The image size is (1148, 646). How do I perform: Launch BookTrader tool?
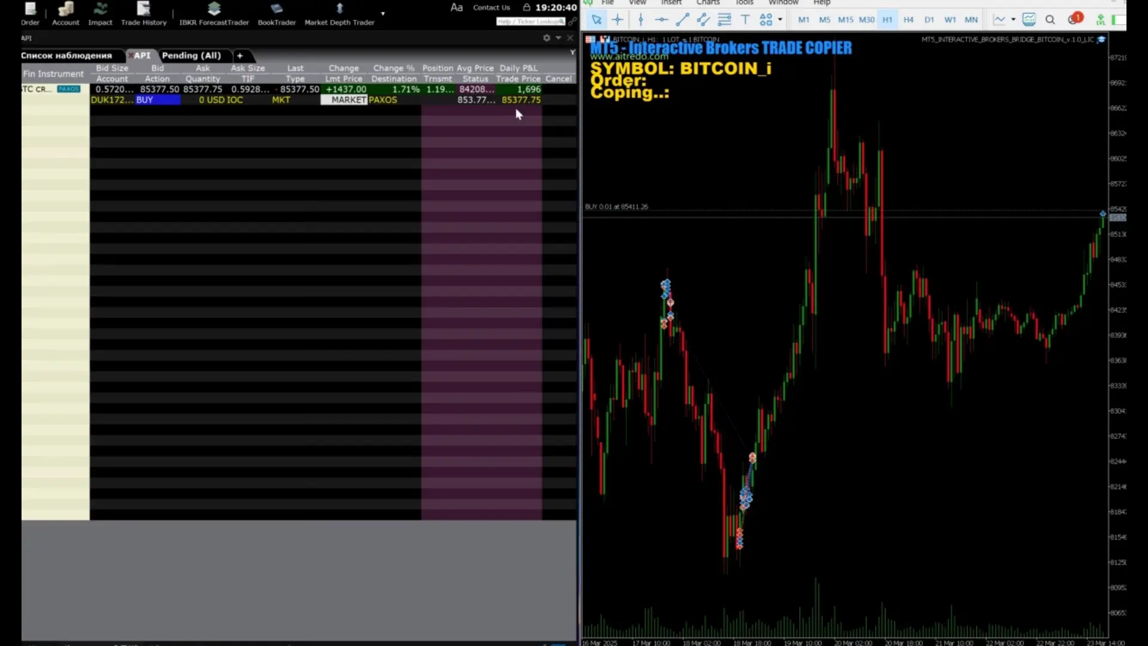tap(276, 14)
